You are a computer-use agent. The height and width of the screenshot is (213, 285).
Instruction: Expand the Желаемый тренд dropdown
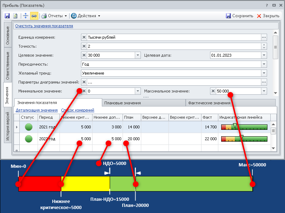pyautogui.click(x=264, y=73)
